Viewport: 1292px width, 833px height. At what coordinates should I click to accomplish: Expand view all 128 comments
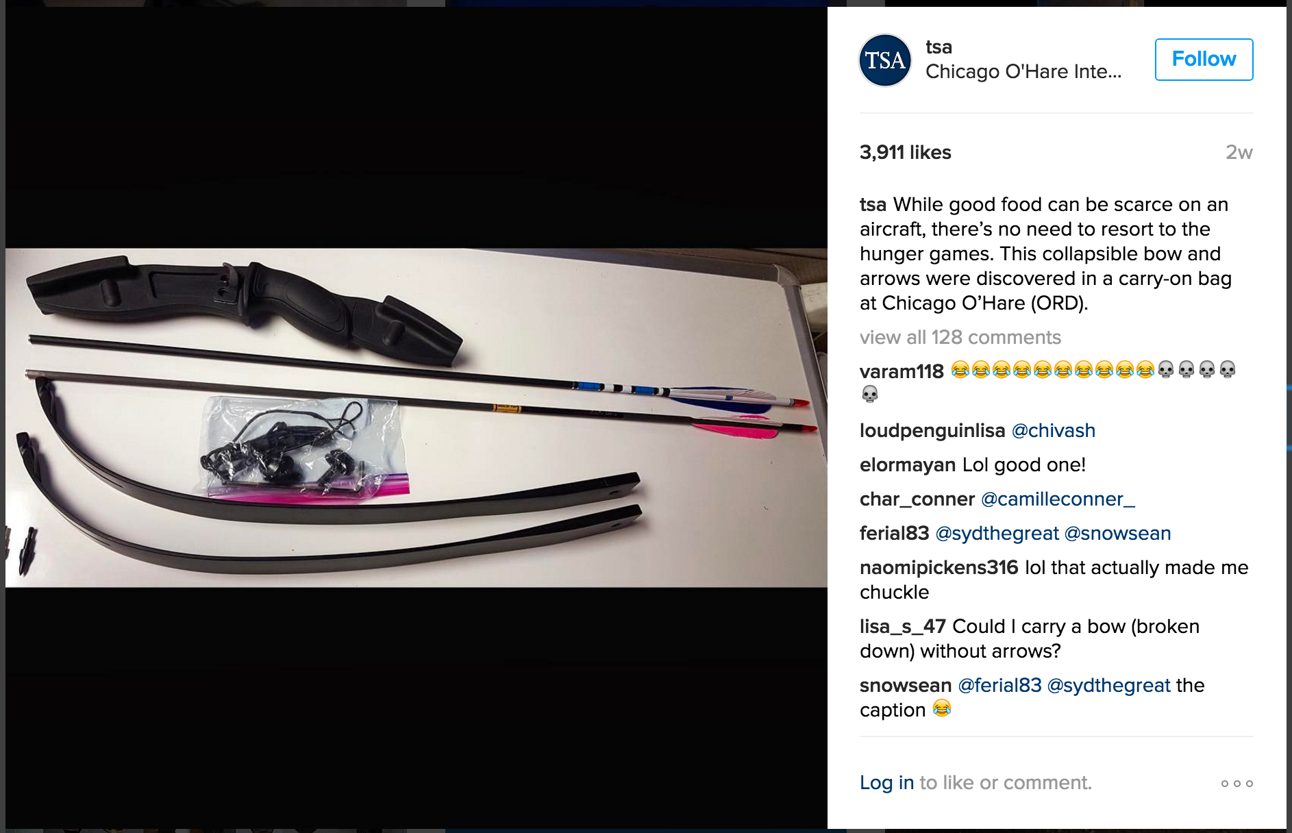[x=960, y=337]
